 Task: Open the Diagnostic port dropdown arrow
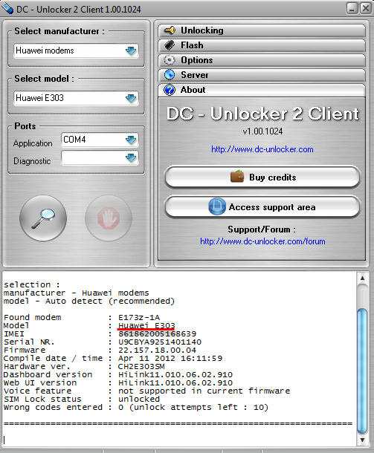pos(131,157)
